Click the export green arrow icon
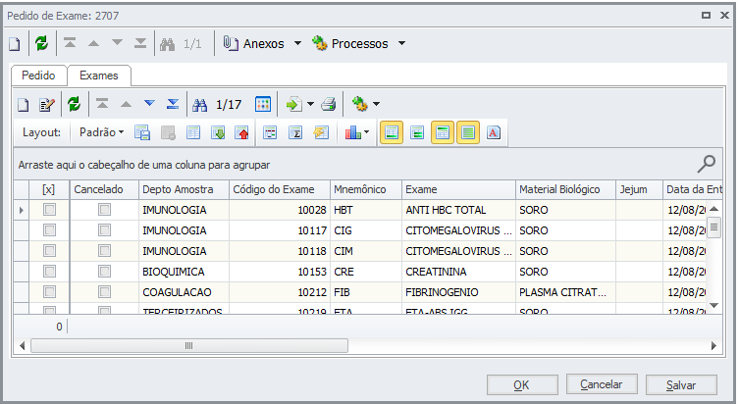Image resolution: width=739 pixels, height=404 pixels. (x=294, y=104)
